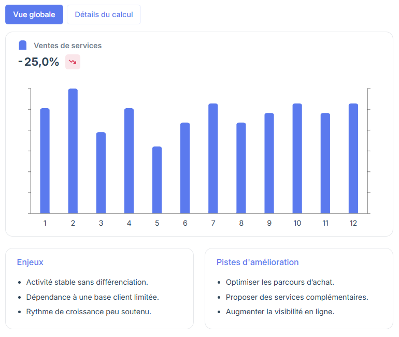The width and height of the screenshot is (399, 337).
Task: Select the bar for month 8
Action: 241,168
